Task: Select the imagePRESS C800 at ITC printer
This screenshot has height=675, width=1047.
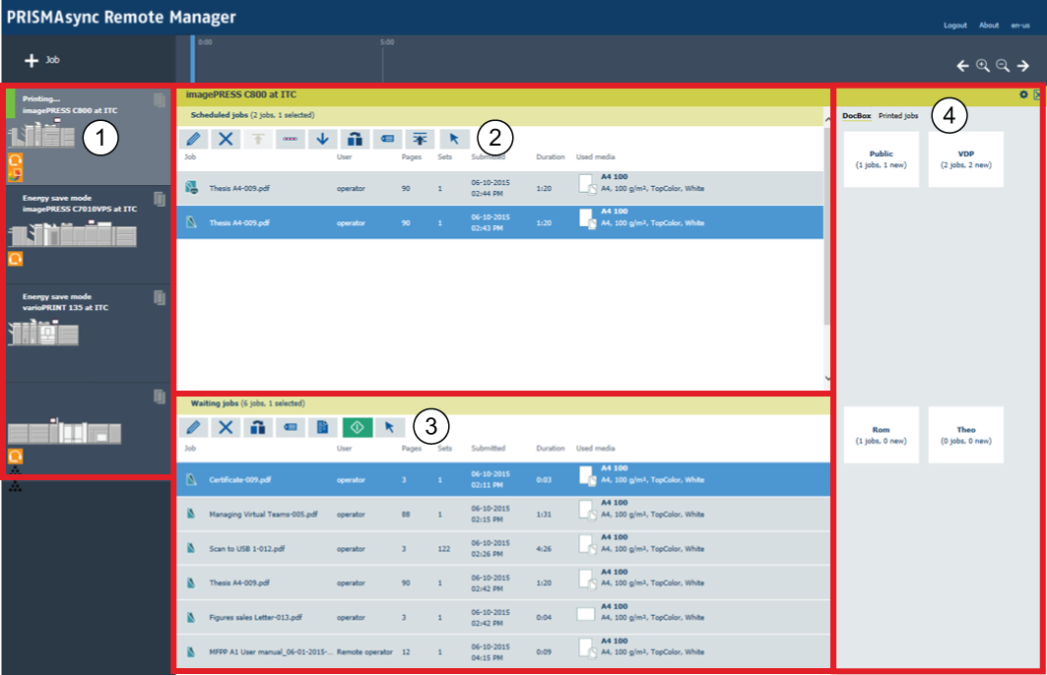Action: coord(88,137)
